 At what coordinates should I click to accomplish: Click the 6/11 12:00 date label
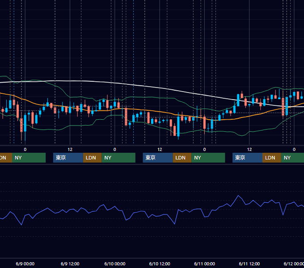click(249, 264)
